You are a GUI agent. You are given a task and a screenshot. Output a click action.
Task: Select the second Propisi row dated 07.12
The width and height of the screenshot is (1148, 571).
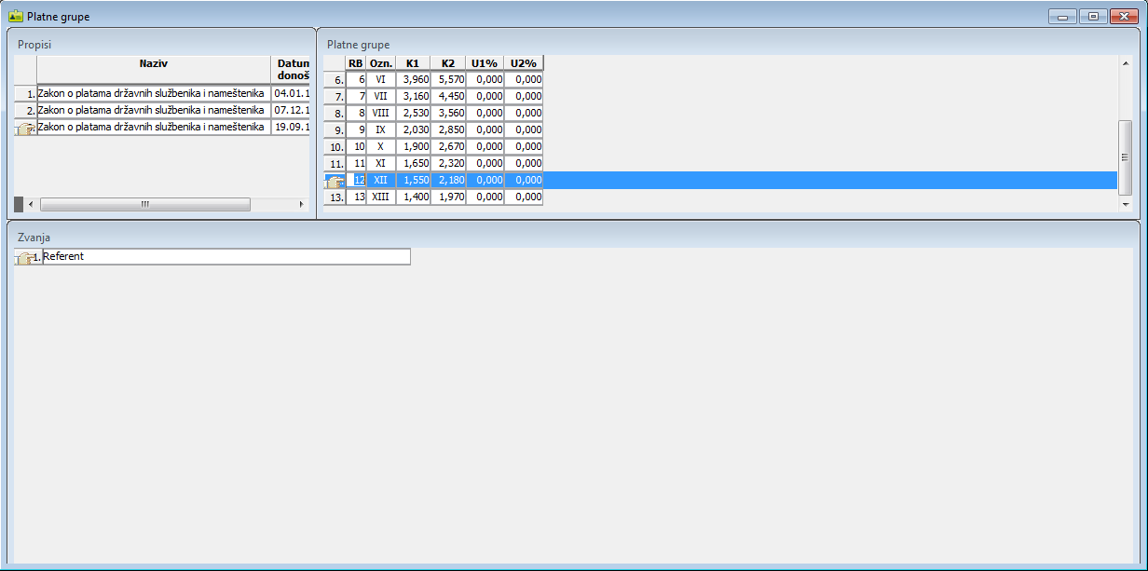151,110
